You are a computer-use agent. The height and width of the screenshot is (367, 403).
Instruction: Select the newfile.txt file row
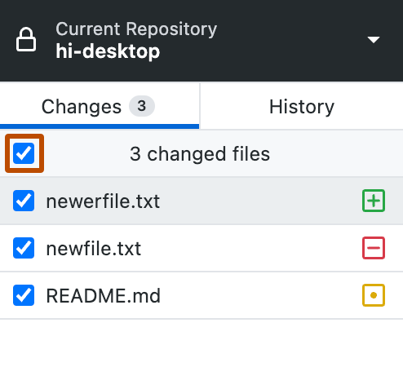(x=201, y=248)
